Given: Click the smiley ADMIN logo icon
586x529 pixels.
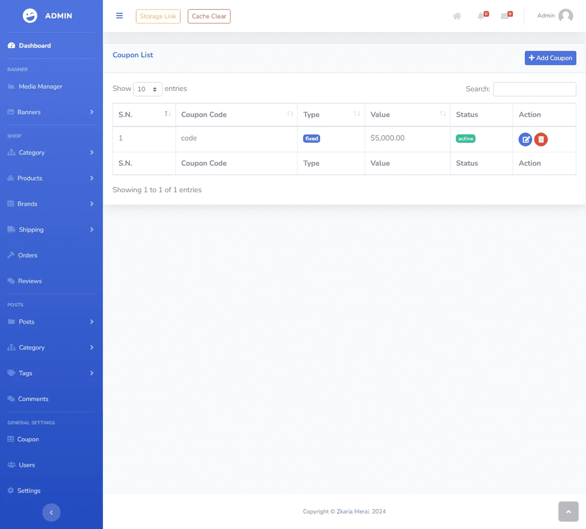Looking at the screenshot, I should [x=30, y=15].
